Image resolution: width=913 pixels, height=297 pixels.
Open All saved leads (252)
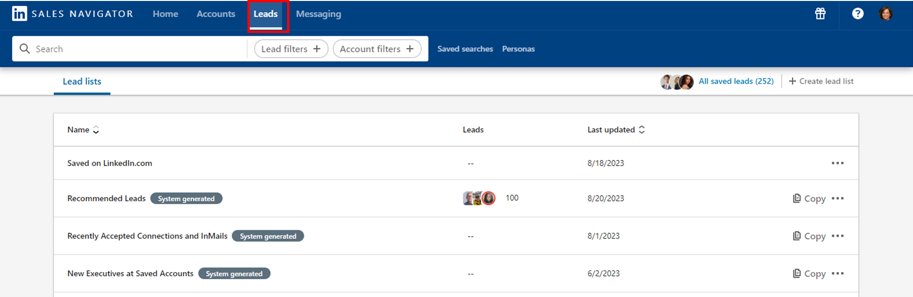(736, 81)
